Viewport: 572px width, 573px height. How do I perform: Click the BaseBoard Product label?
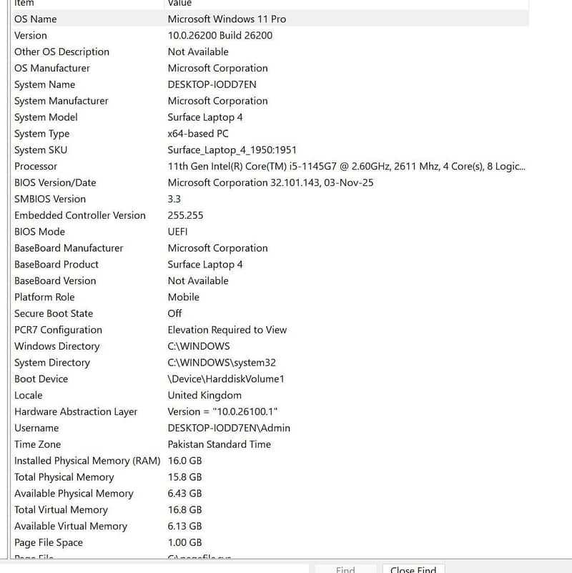coord(56,265)
